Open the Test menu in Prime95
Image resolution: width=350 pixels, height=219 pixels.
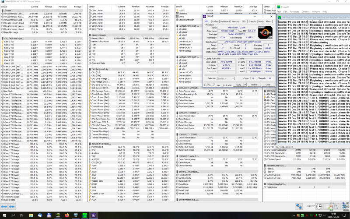pyautogui.click(x=279, y=12)
